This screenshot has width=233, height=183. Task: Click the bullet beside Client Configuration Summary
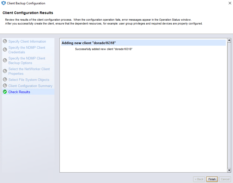[x=5, y=86]
